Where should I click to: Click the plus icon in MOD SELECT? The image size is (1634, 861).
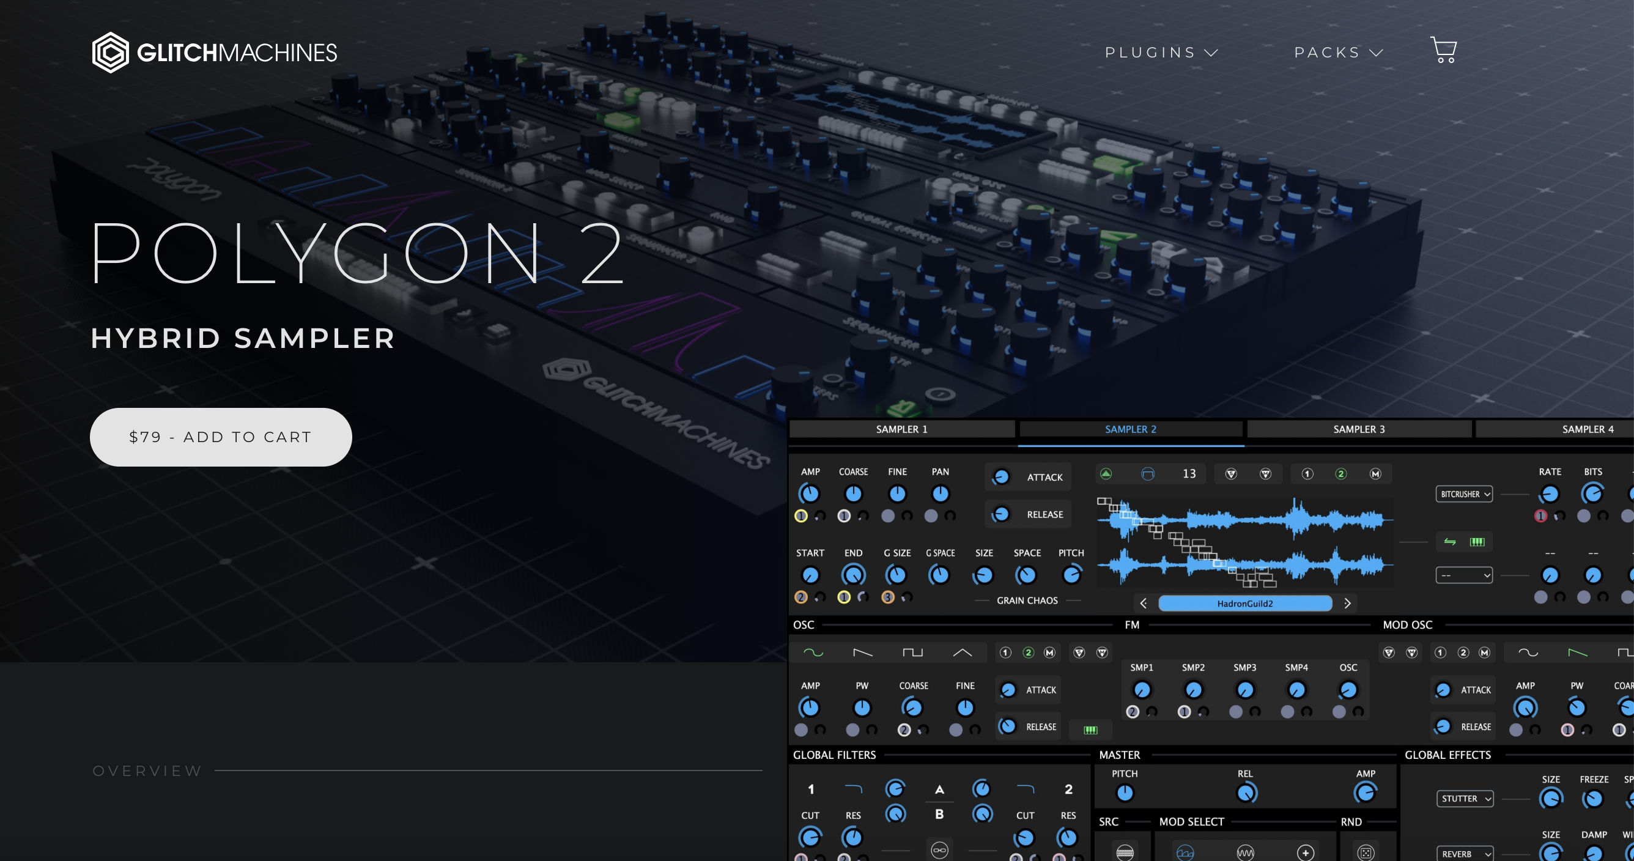1306,854
